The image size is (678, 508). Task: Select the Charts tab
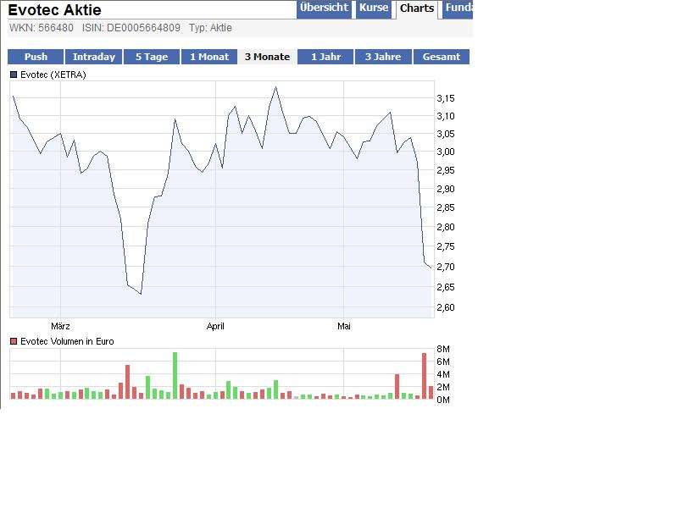click(417, 8)
